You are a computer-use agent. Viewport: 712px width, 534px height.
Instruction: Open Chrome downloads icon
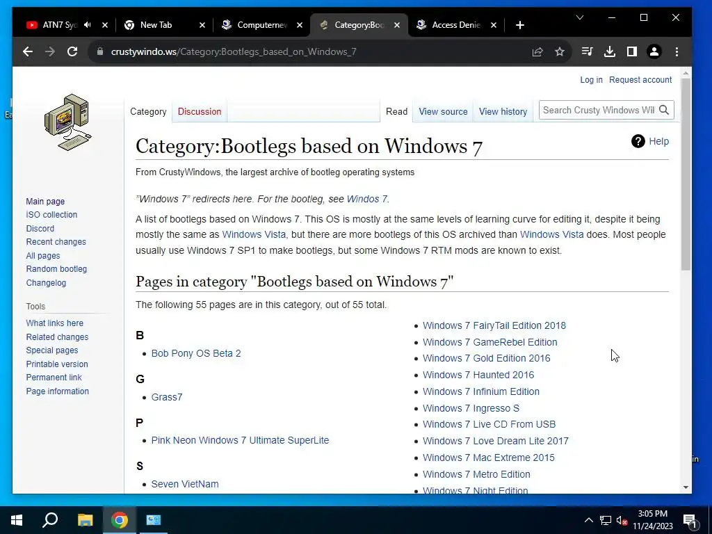coord(610,51)
